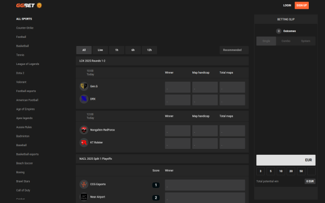Click LOGIN in the header
325x203 pixels.
click(x=287, y=5)
